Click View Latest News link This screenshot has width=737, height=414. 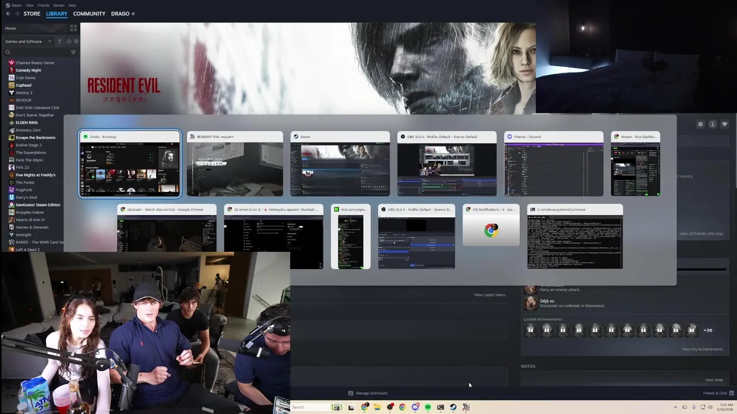pyautogui.click(x=489, y=295)
